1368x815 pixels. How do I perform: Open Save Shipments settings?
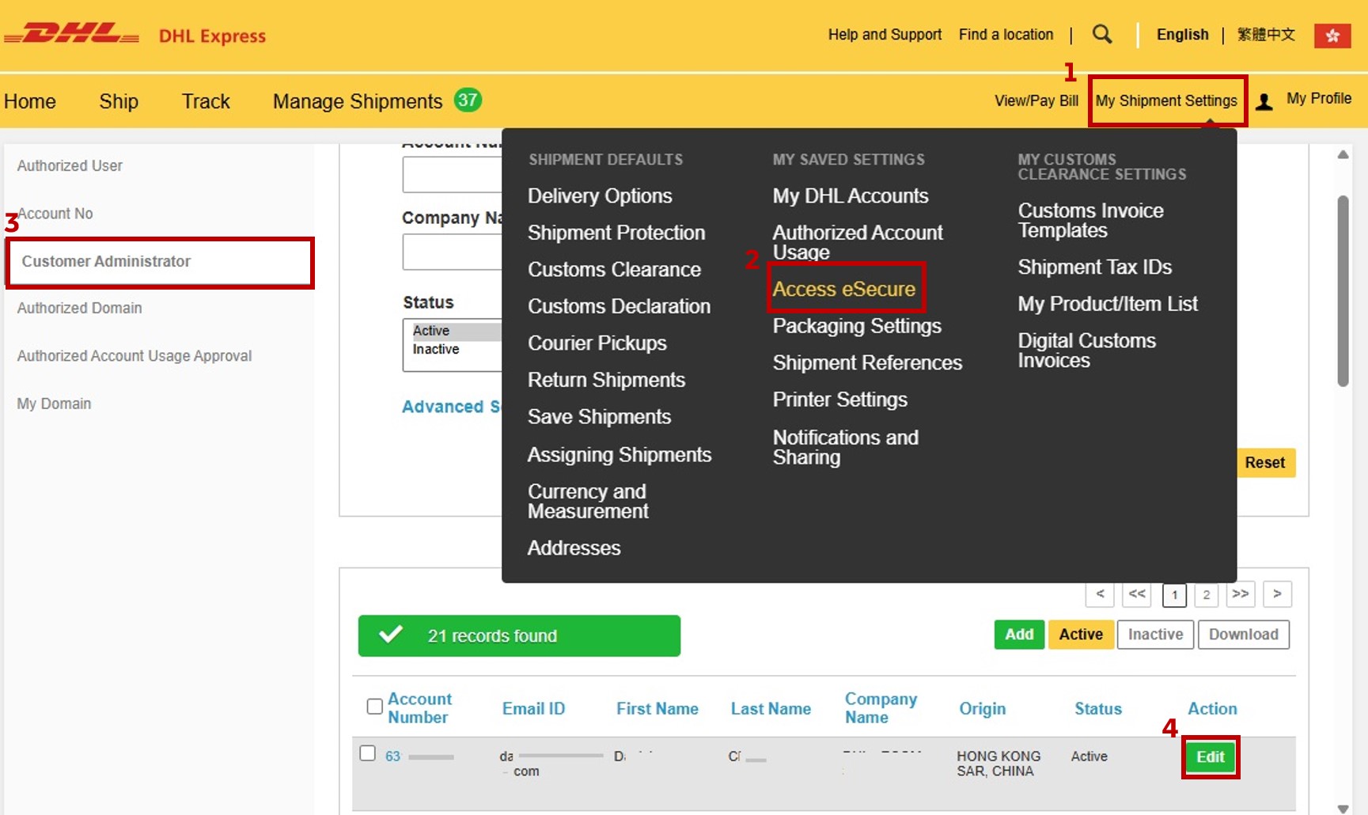pos(599,417)
